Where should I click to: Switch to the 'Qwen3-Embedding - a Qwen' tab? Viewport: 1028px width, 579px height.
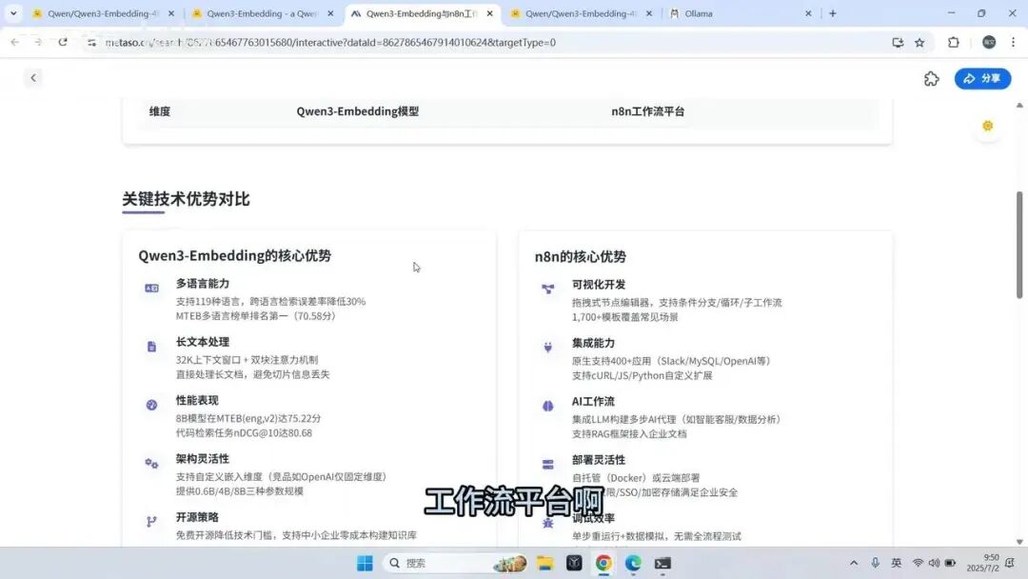[261, 13]
